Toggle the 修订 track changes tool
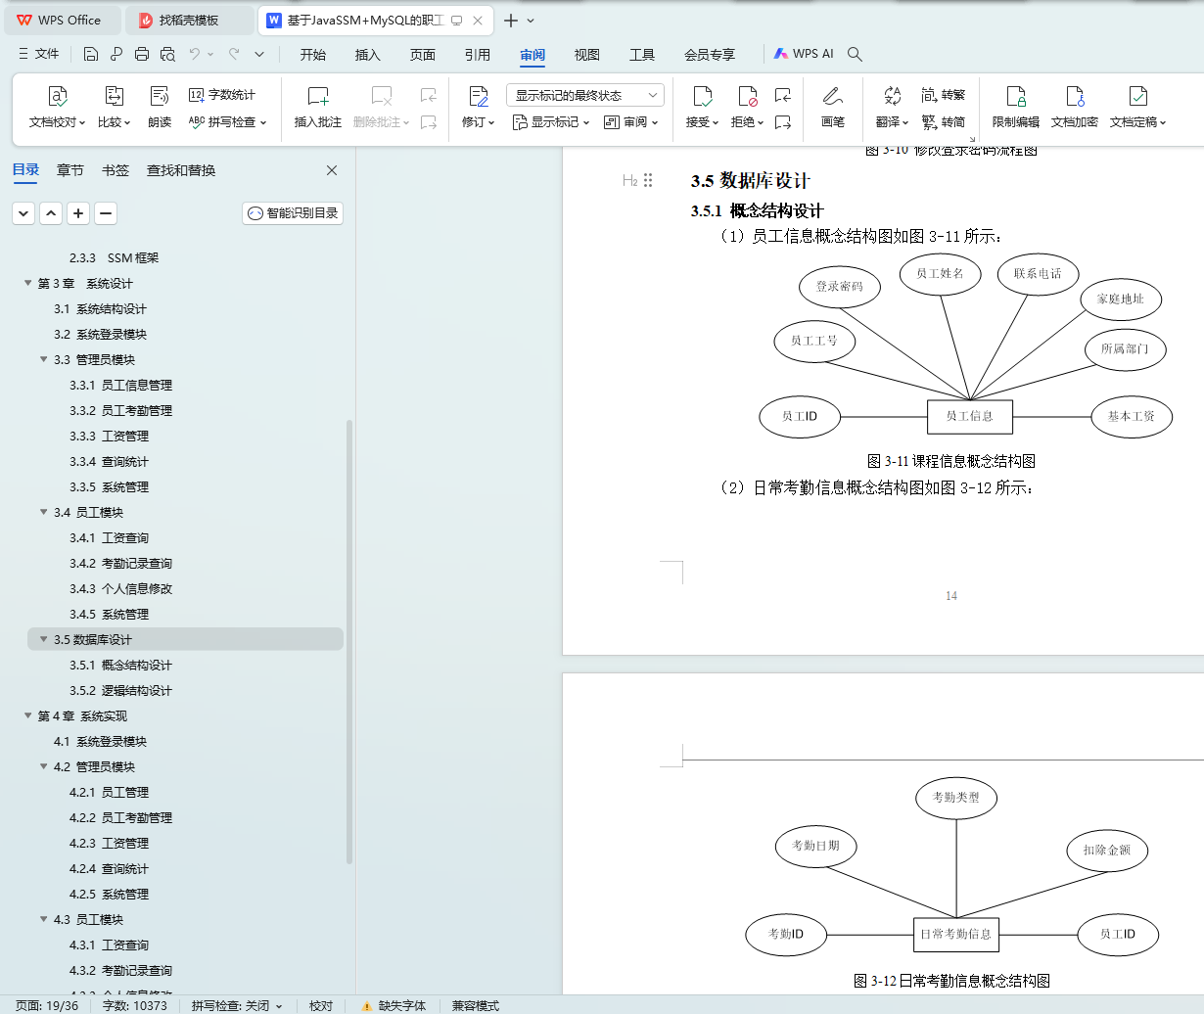Screen dimensions: 1204x1014 tap(479, 108)
